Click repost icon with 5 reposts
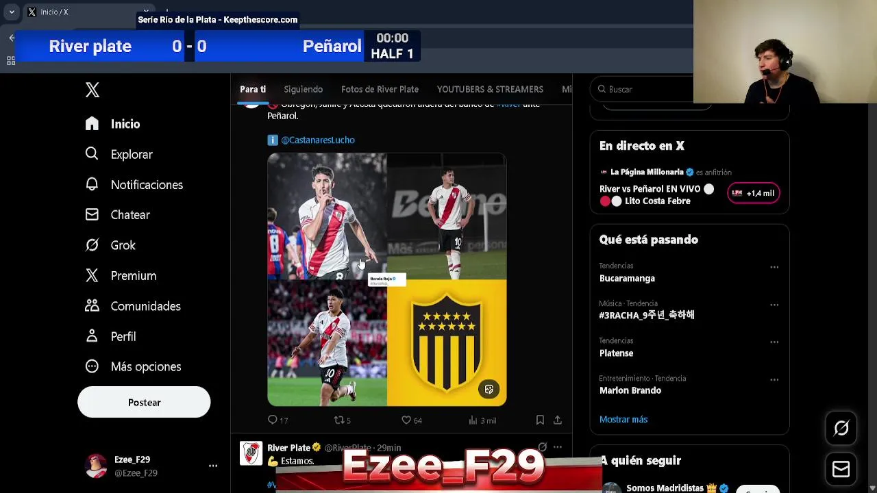877x493 pixels. click(338, 420)
